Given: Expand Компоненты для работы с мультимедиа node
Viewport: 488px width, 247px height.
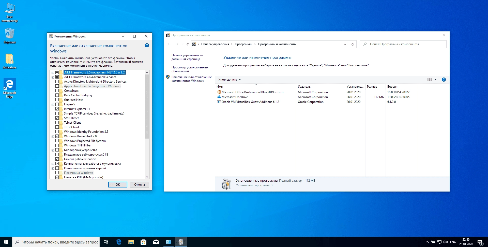Looking at the screenshot, I should [x=53, y=164].
